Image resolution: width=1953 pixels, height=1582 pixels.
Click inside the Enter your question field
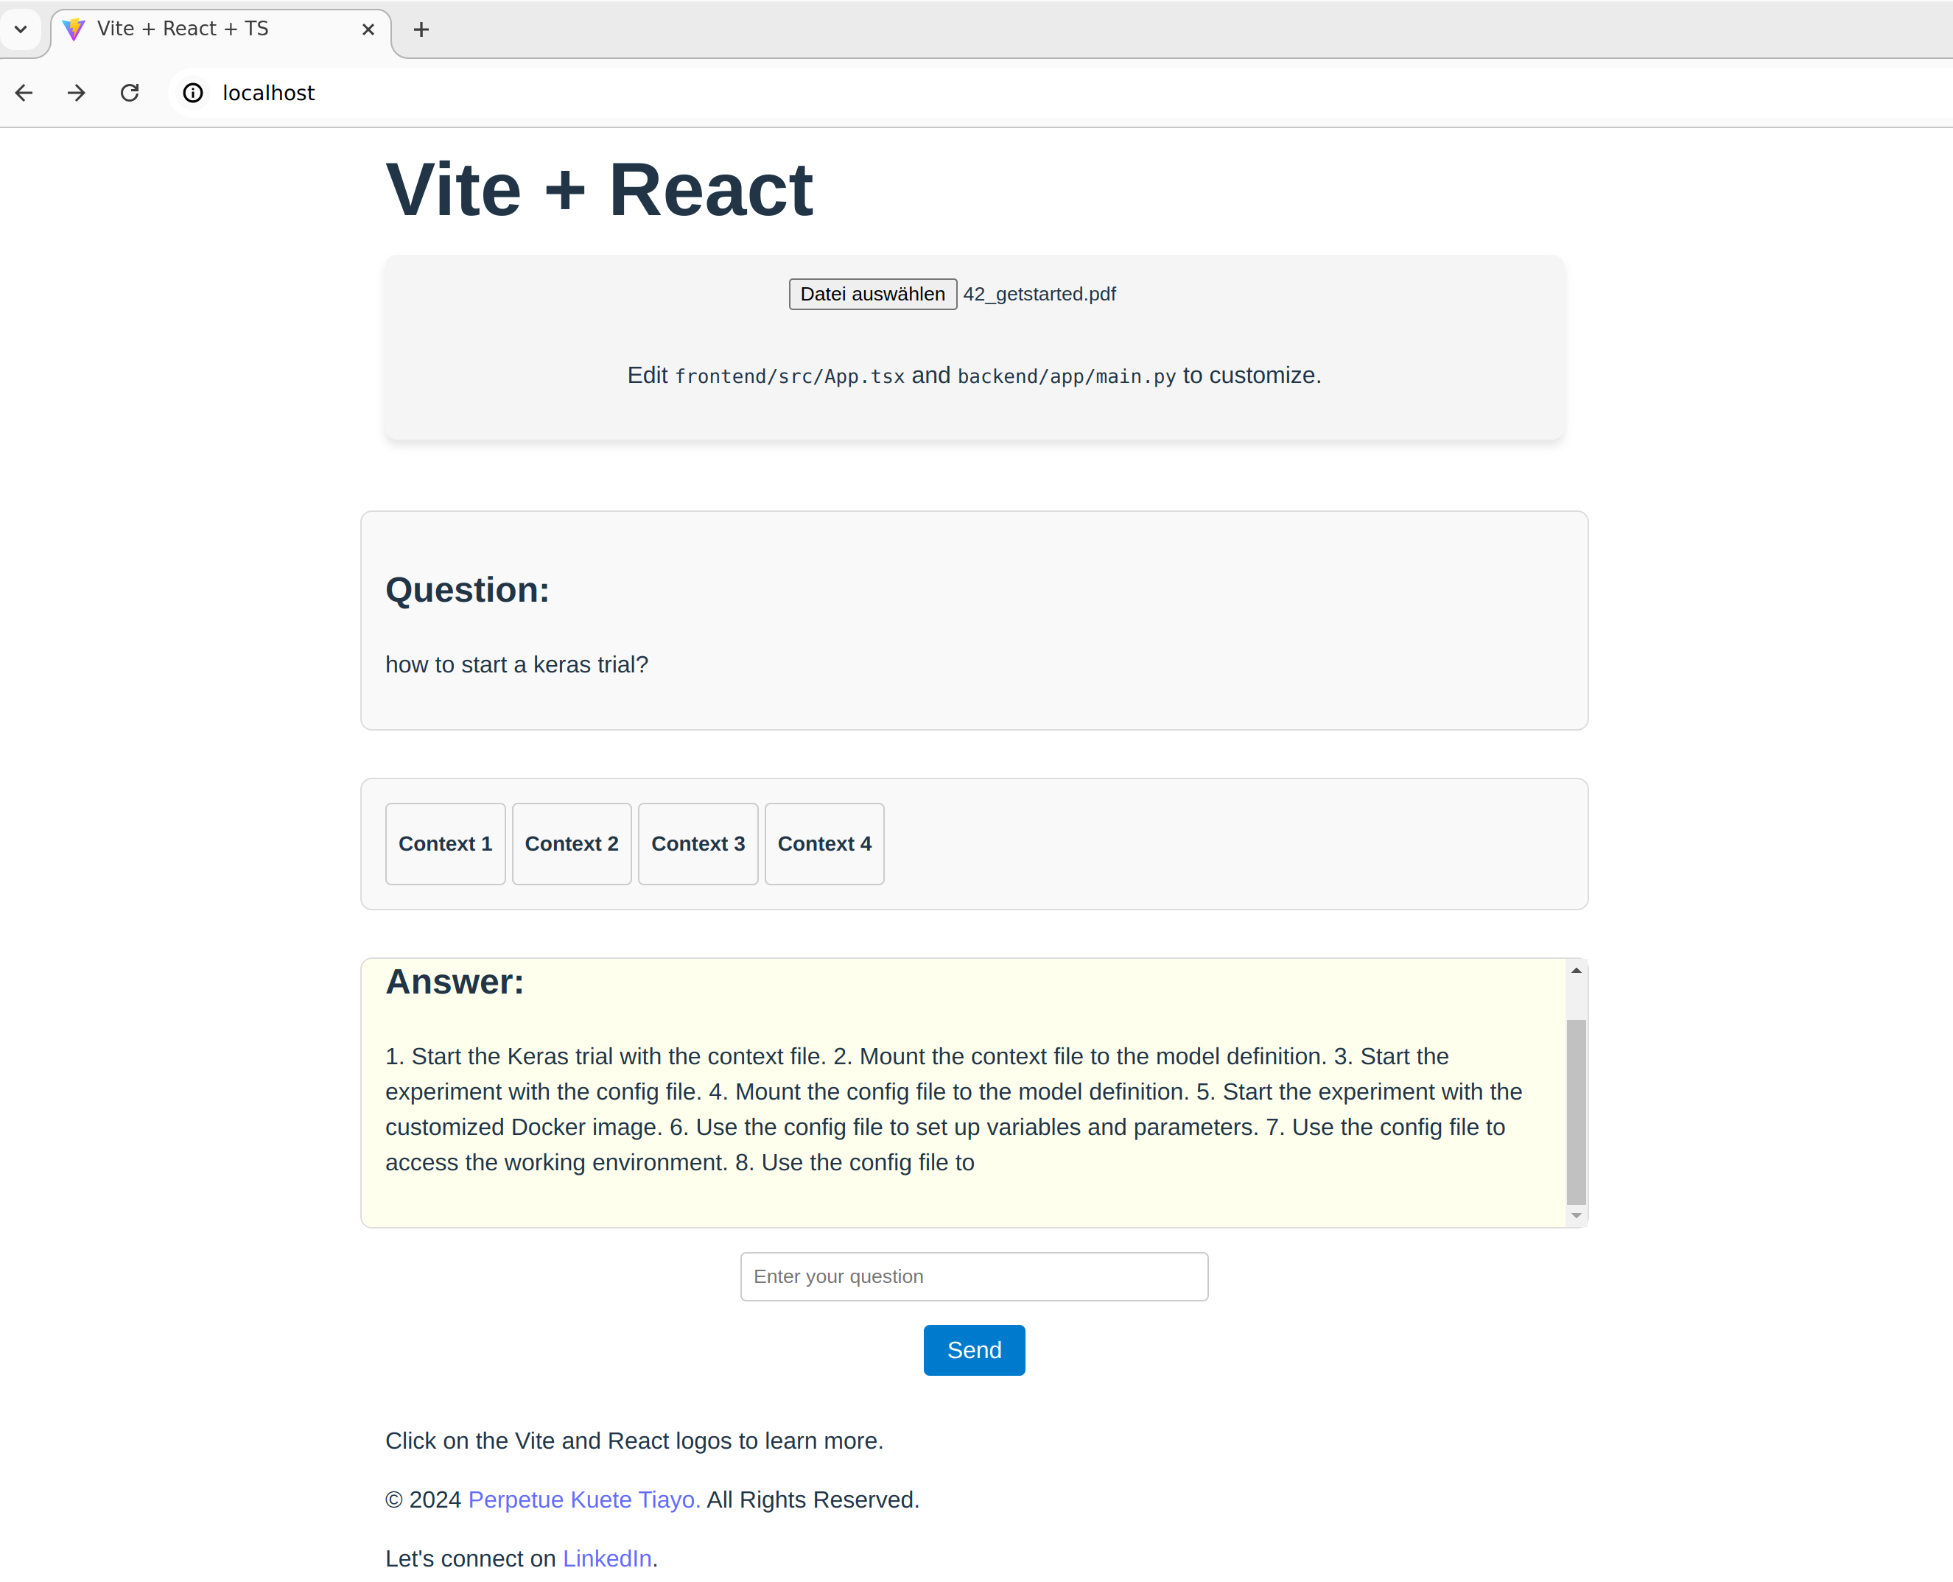pos(973,1276)
